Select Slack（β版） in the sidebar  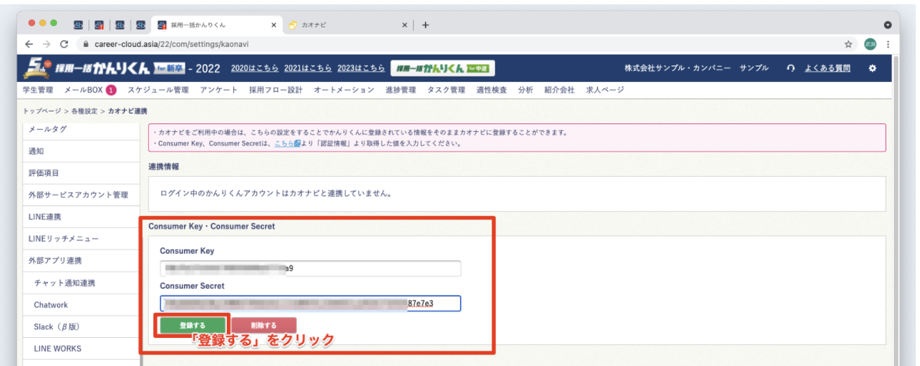coord(56,327)
